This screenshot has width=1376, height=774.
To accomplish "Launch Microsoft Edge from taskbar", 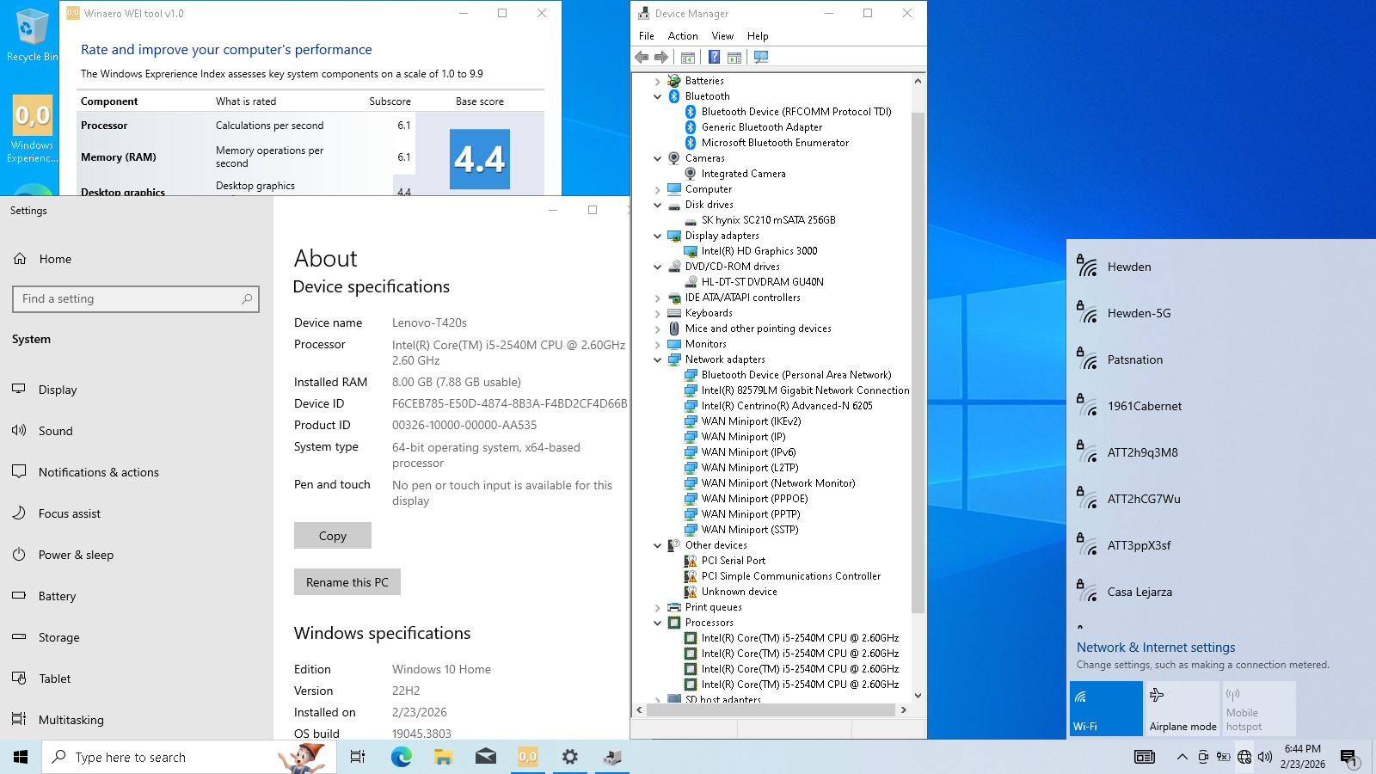I will tap(401, 757).
